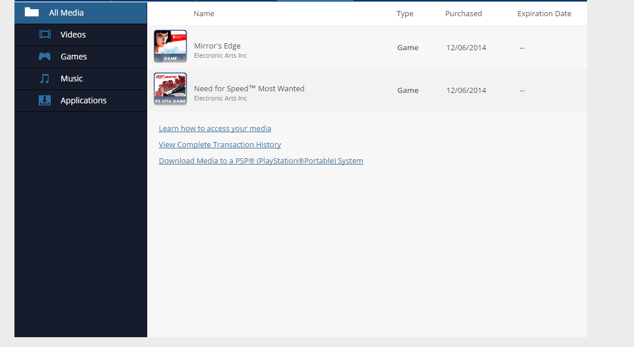Click the Game type in Need for Speed row
The image size is (634, 347).
[408, 91]
